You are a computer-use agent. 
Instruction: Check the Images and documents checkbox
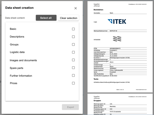click(73, 60)
